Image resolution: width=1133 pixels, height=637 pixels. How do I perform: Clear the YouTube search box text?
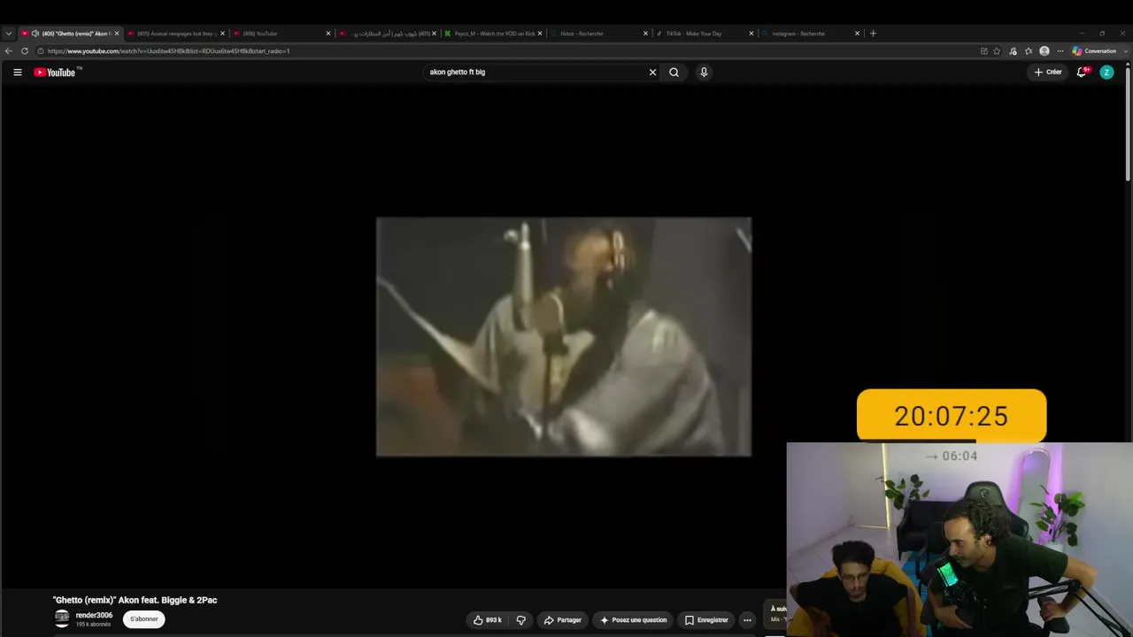[x=652, y=73]
